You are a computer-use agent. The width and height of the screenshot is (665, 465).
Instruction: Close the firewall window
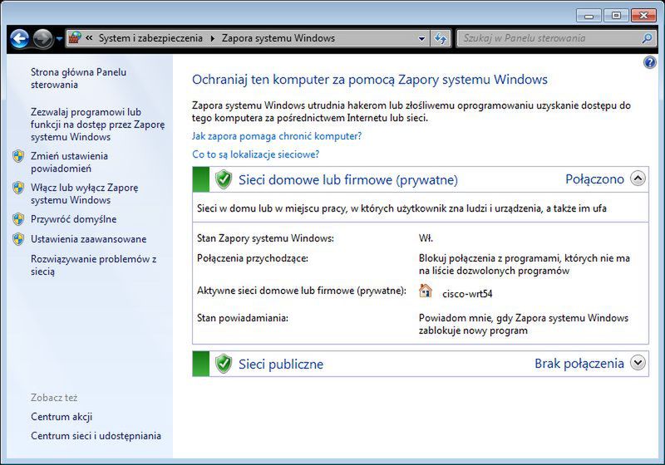[x=643, y=16]
